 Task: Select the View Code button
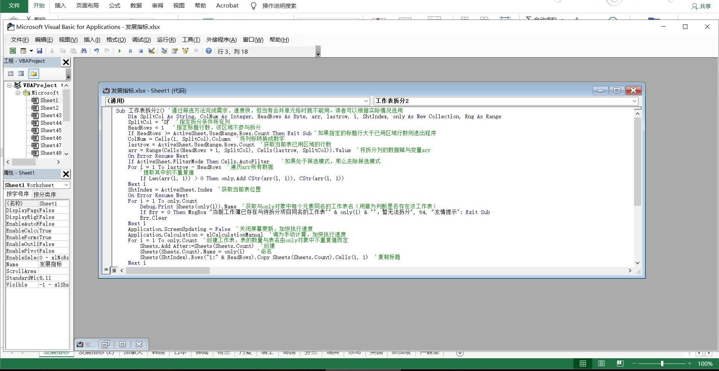point(11,73)
